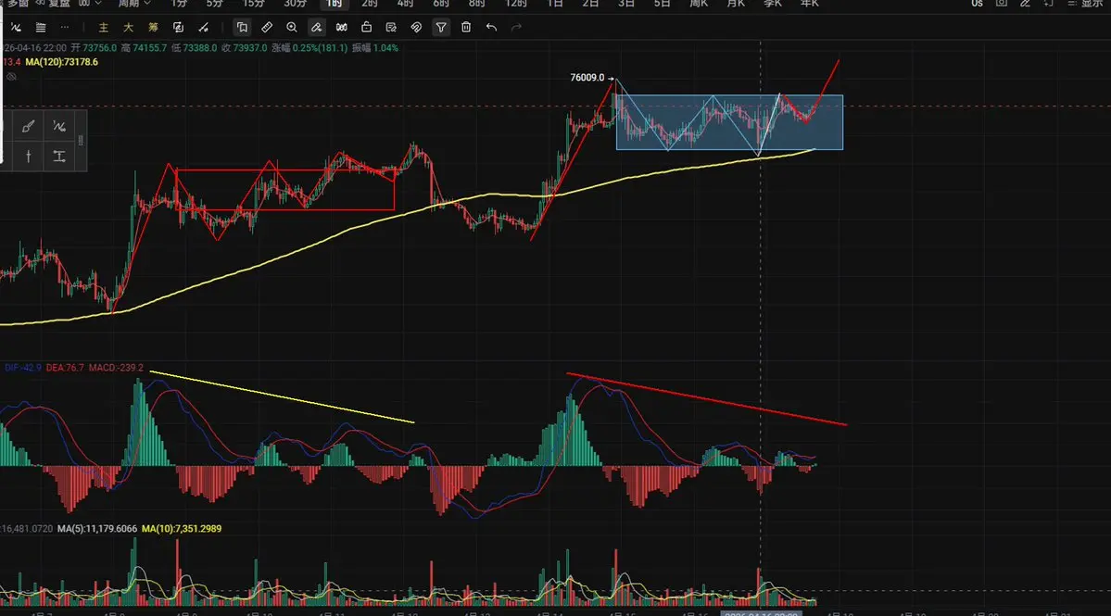Switch to the 2日 timeframe tab
The width and height of the screenshot is (1111, 616).
pos(591,4)
